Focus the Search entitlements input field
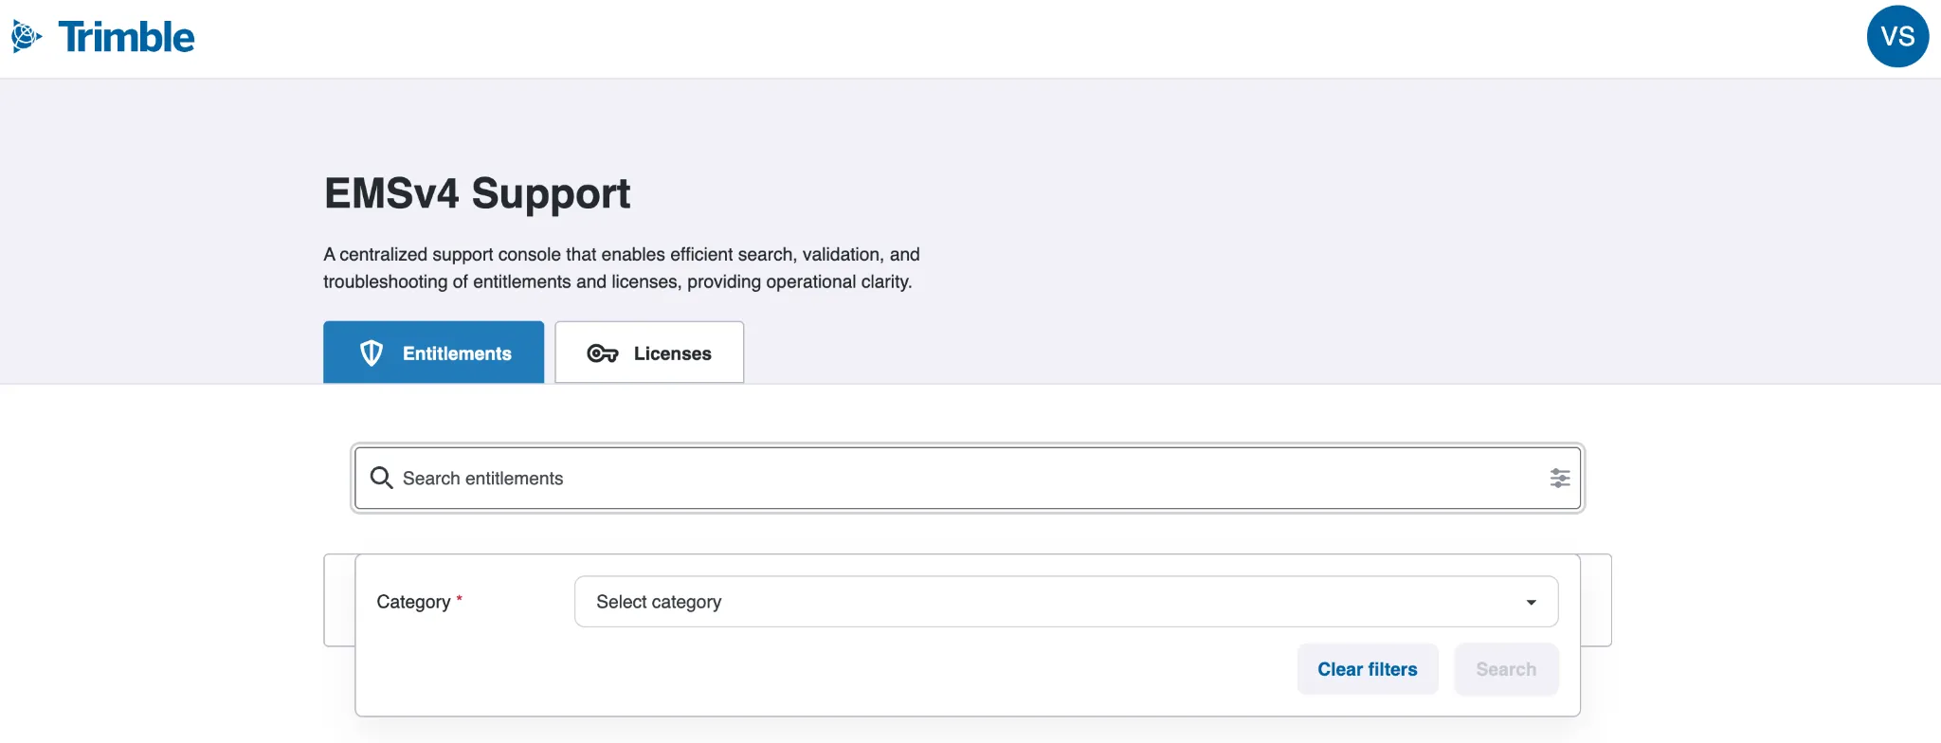 point(968,479)
